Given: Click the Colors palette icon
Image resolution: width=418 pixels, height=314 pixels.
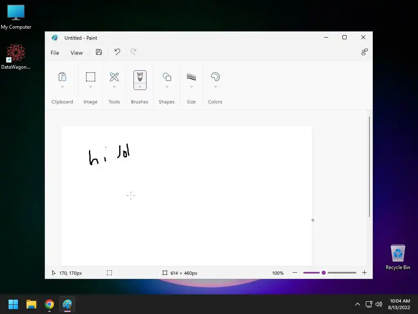Looking at the screenshot, I should point(216,77).
